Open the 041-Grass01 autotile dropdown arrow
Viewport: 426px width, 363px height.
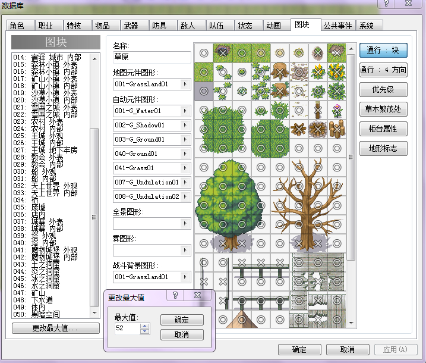pos(185,168)
